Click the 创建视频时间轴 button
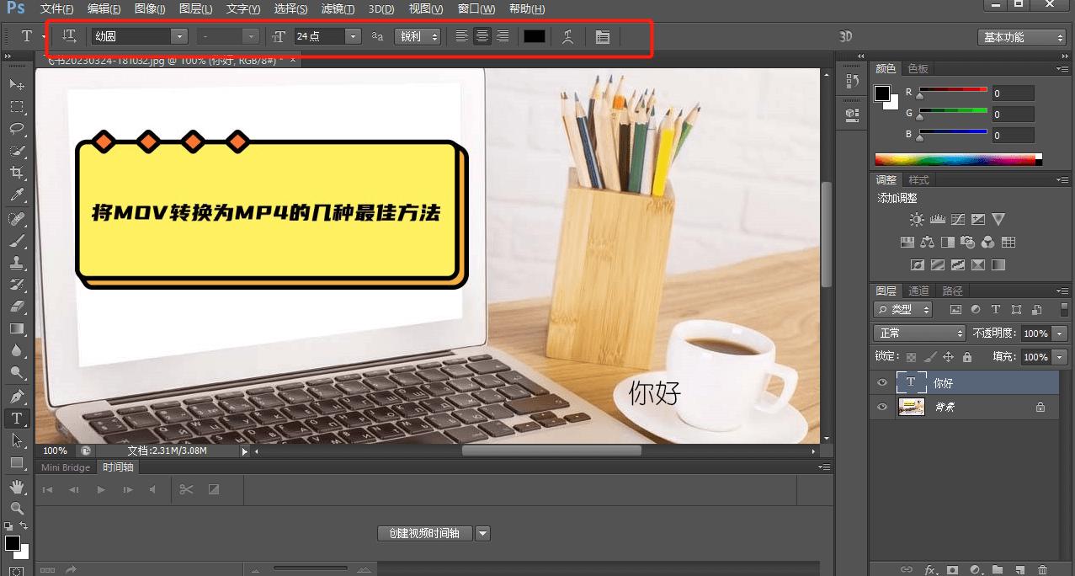This screenshot has width=1075, height=576. pyautogui.click(x=424, y=533)
